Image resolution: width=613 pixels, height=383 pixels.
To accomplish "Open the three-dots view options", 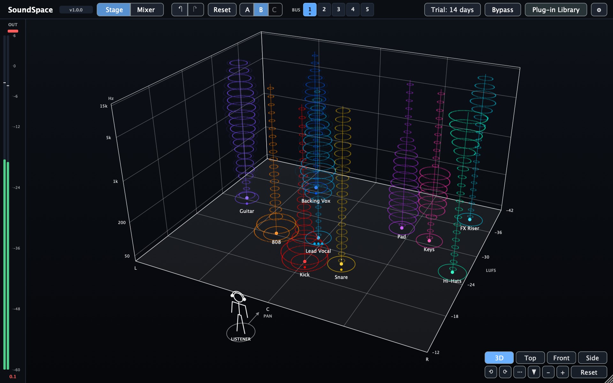I will point(519,372).
